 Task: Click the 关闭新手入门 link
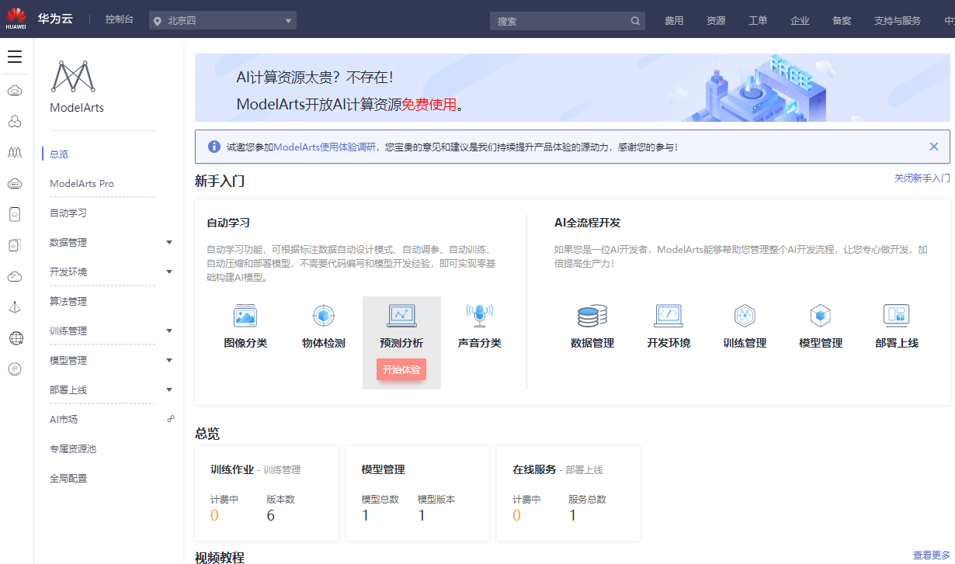[x=922, y=178]
